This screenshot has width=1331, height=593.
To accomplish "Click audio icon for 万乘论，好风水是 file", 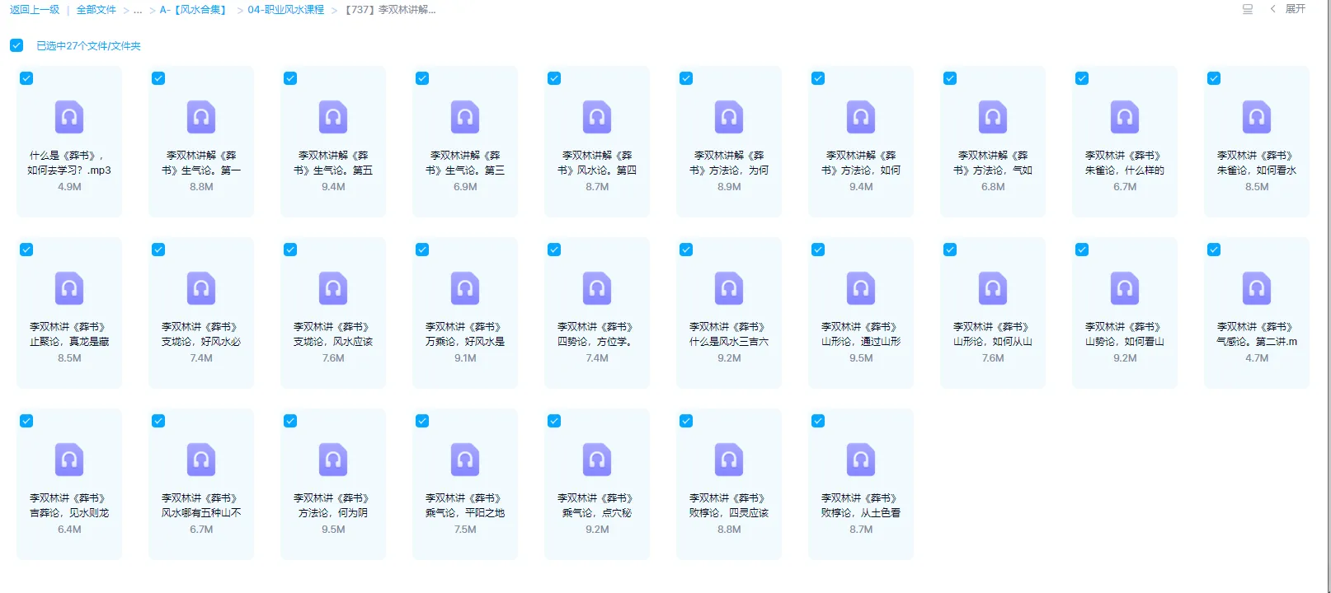I will coord(465,288).
